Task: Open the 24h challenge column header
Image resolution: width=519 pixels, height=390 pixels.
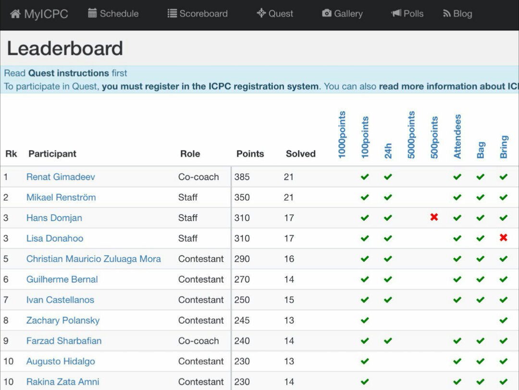Action: (x=388, y=151)
